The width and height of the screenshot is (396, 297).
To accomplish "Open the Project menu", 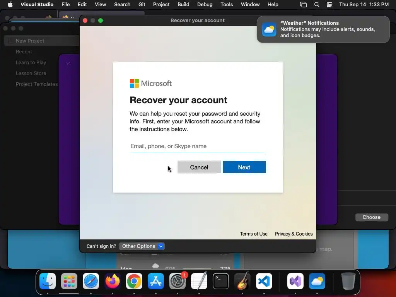I will (161, 4).
